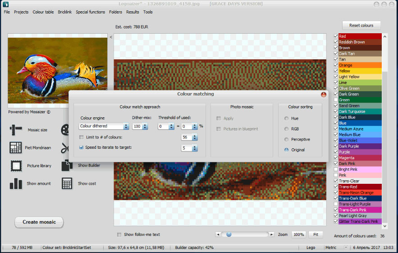Open the Colour engine dropdown
The image size is (398, 253).
(x=126, y=126)
